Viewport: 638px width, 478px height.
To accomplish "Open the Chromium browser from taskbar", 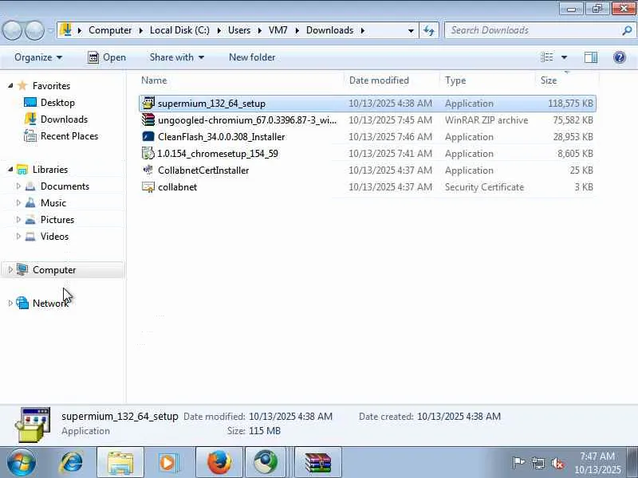I will pyautogui.click(x=266, y=463).
